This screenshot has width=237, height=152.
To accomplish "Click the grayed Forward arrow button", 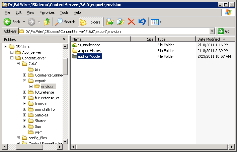I will tap(31, 22).
